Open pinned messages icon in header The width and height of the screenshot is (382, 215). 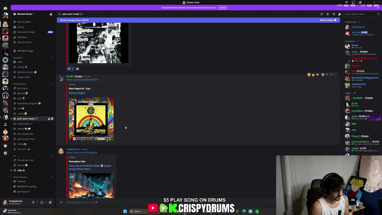[x=334, y=14]
